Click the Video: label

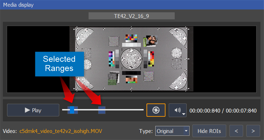pos(10,131)
